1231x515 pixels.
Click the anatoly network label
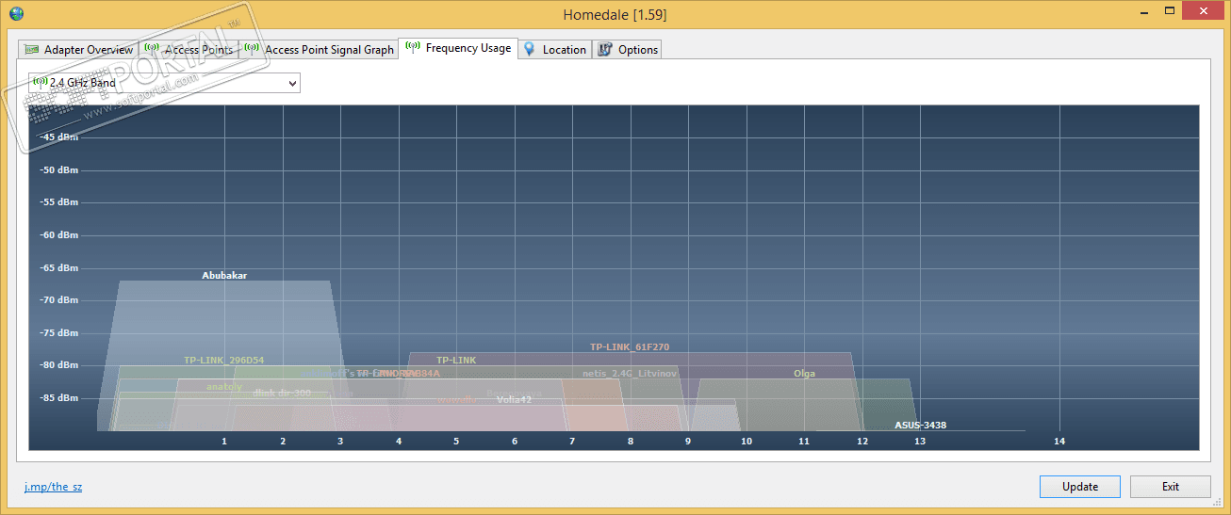point(224,387)
